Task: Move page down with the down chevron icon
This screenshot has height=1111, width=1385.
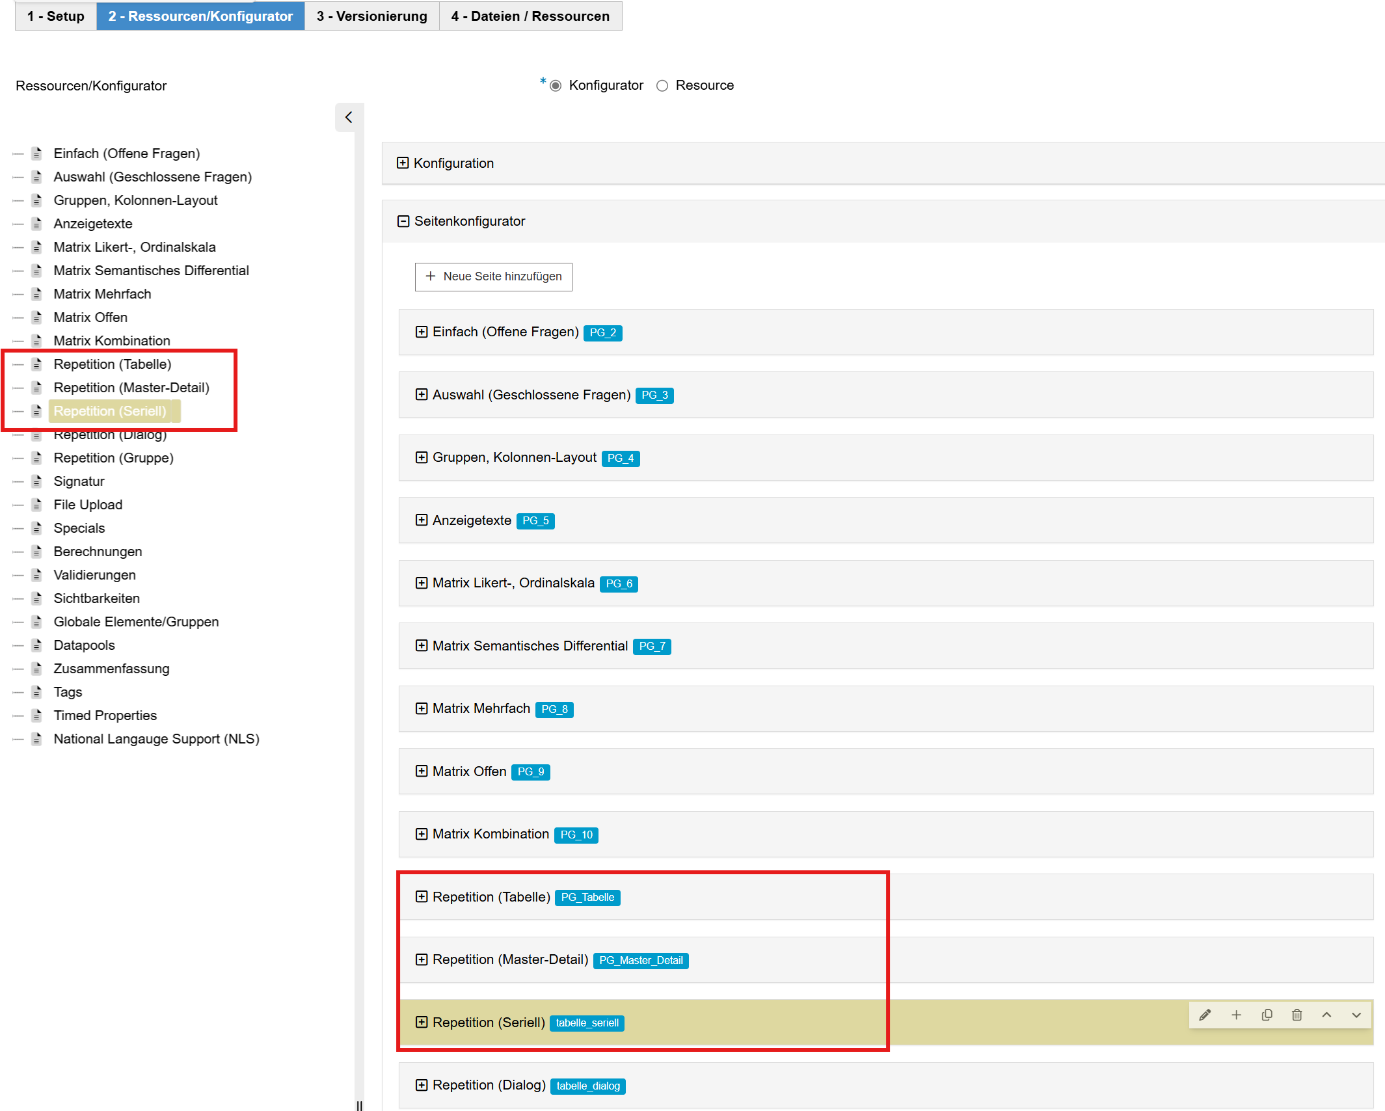Action: [1356, 1015]
